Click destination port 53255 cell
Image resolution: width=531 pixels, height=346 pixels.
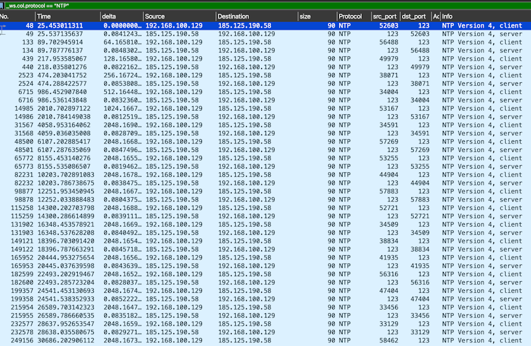coord(420,166)
